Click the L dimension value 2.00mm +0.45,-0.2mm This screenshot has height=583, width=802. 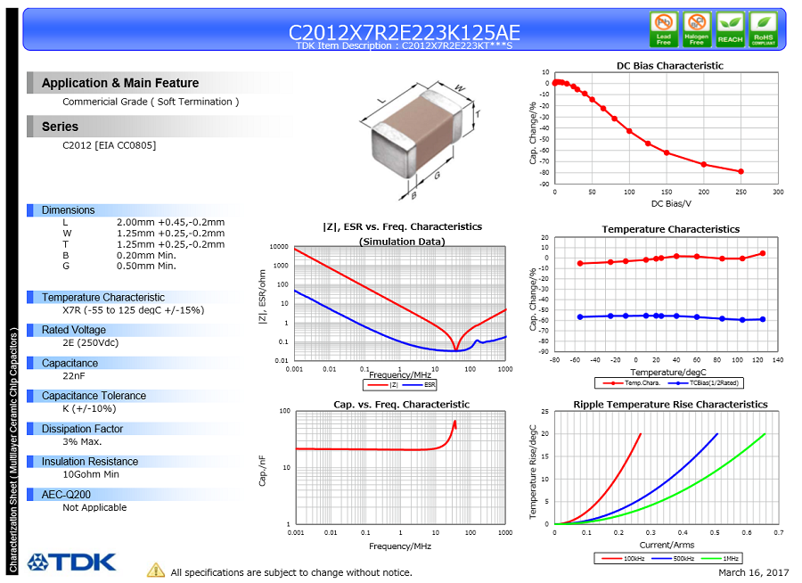click(x=170, y=223)
